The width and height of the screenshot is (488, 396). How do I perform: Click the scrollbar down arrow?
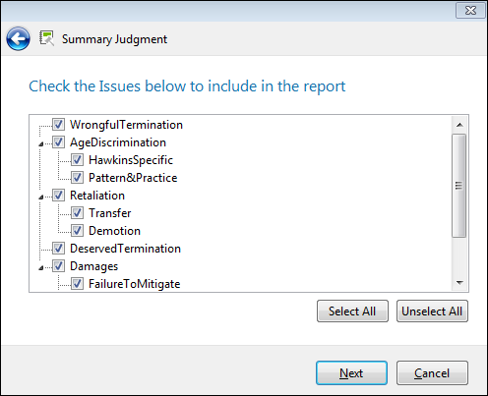coord(459,282)
